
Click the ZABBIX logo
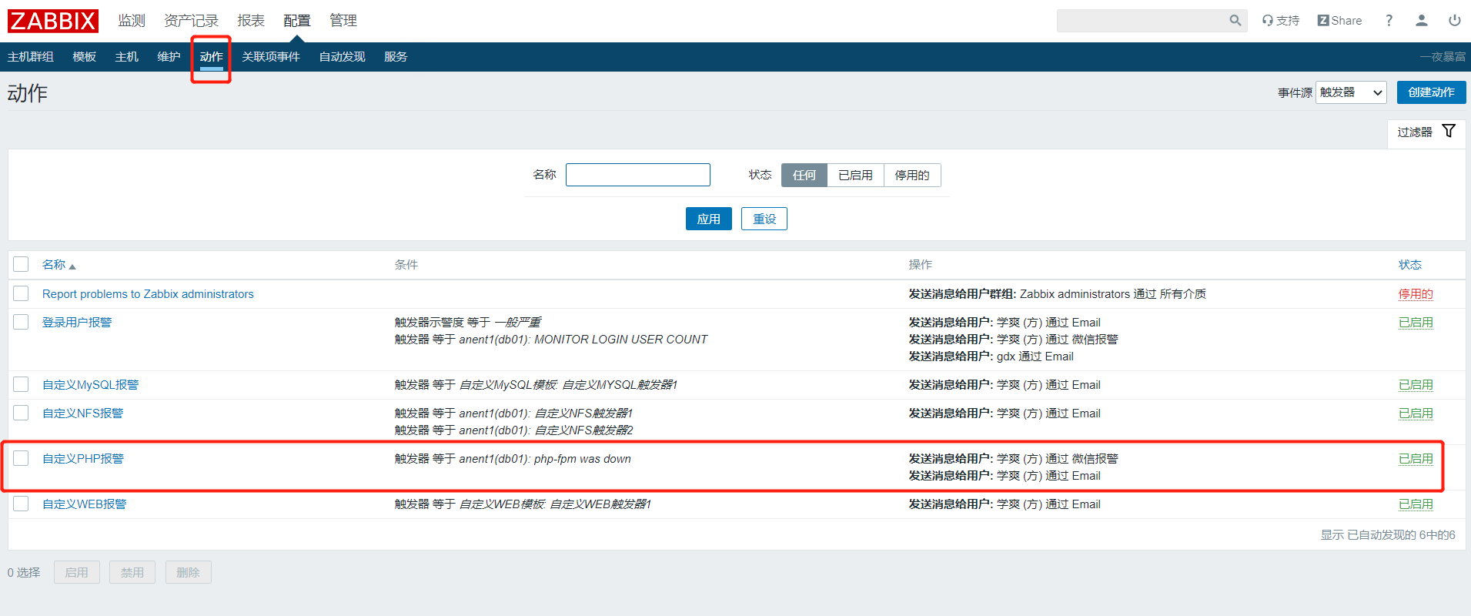point(53,21)
